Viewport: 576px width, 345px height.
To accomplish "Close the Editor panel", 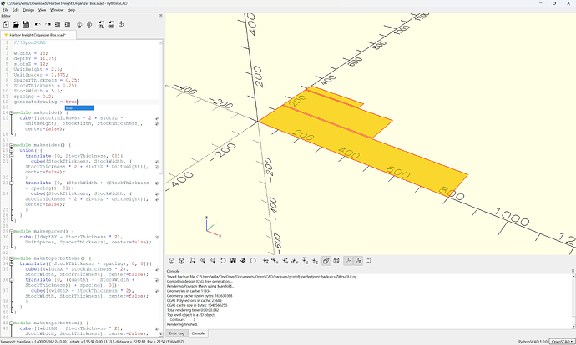I will click(160, 15).
